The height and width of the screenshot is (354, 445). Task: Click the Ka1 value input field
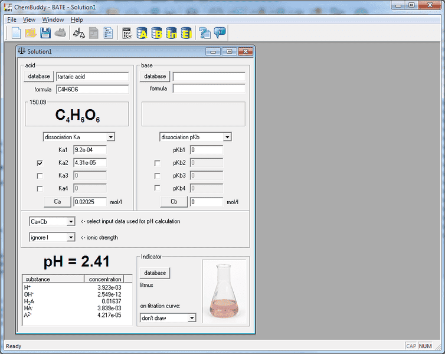(x=90, y=150)
